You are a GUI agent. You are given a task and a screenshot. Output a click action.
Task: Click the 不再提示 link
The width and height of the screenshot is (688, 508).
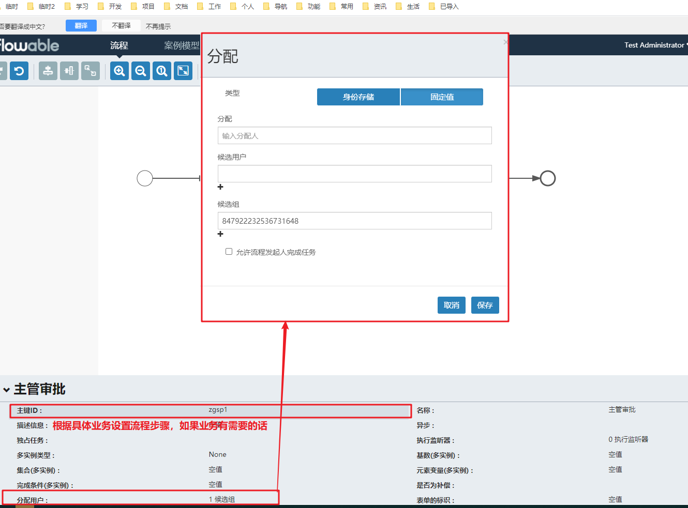158,26
